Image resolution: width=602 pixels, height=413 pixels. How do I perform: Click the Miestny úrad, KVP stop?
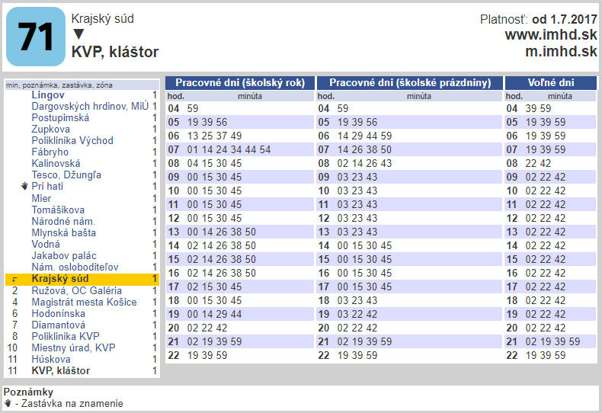(x=73, y=348)
